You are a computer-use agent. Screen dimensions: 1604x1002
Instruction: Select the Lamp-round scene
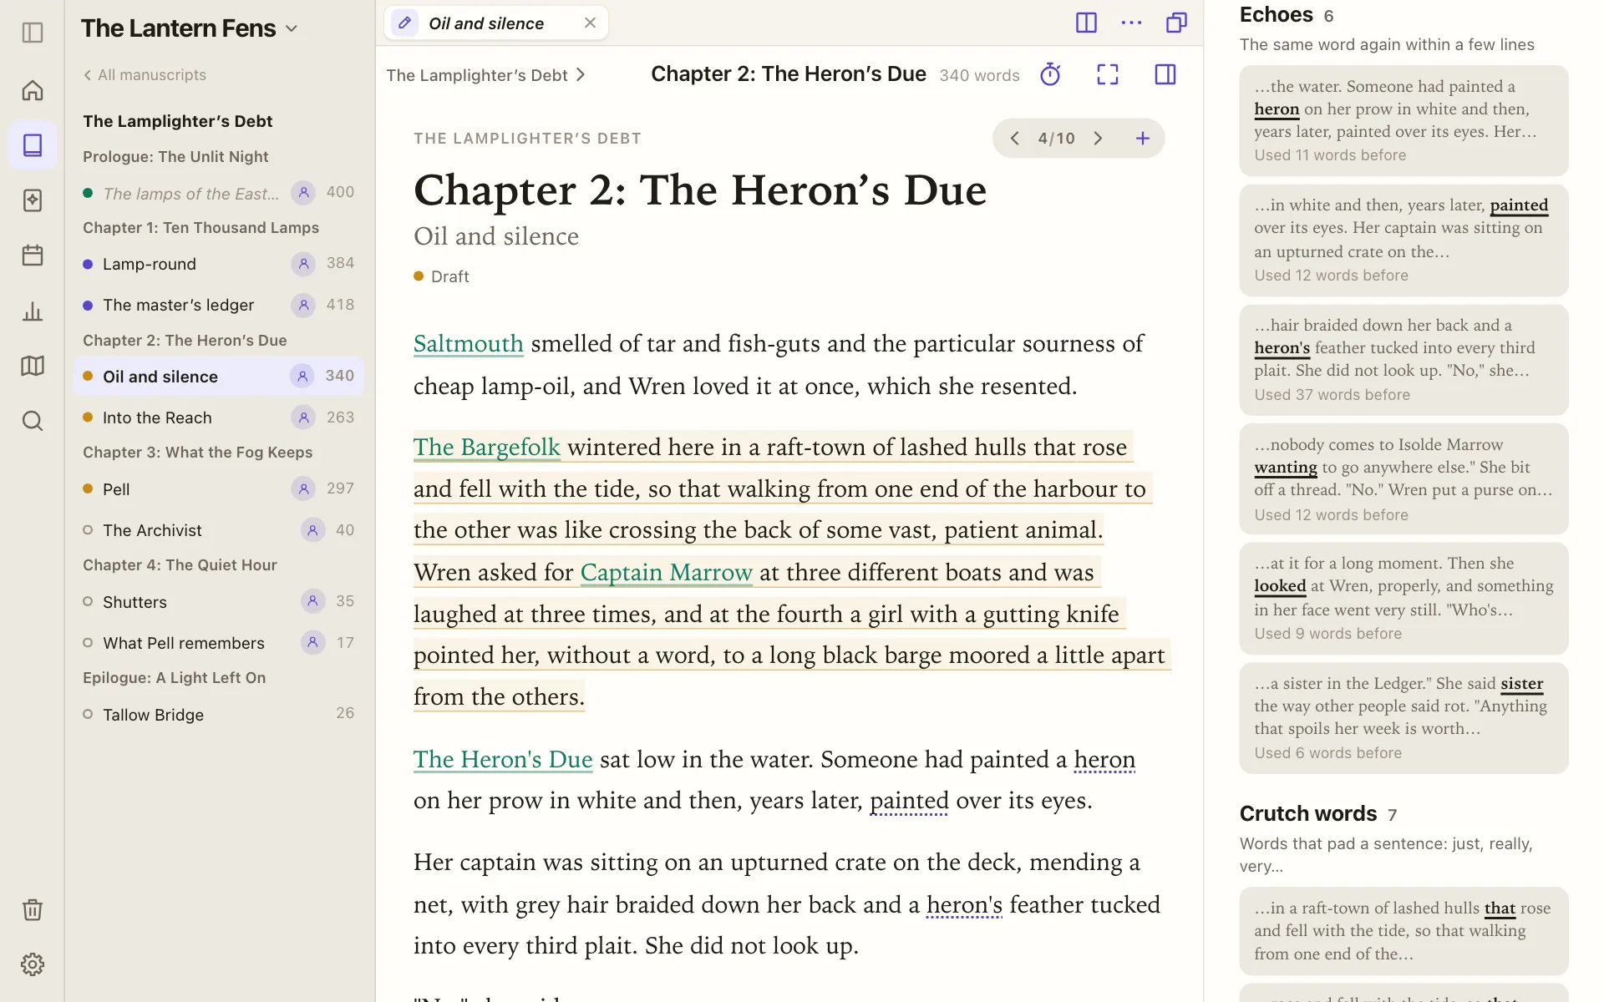pos(219,264)
